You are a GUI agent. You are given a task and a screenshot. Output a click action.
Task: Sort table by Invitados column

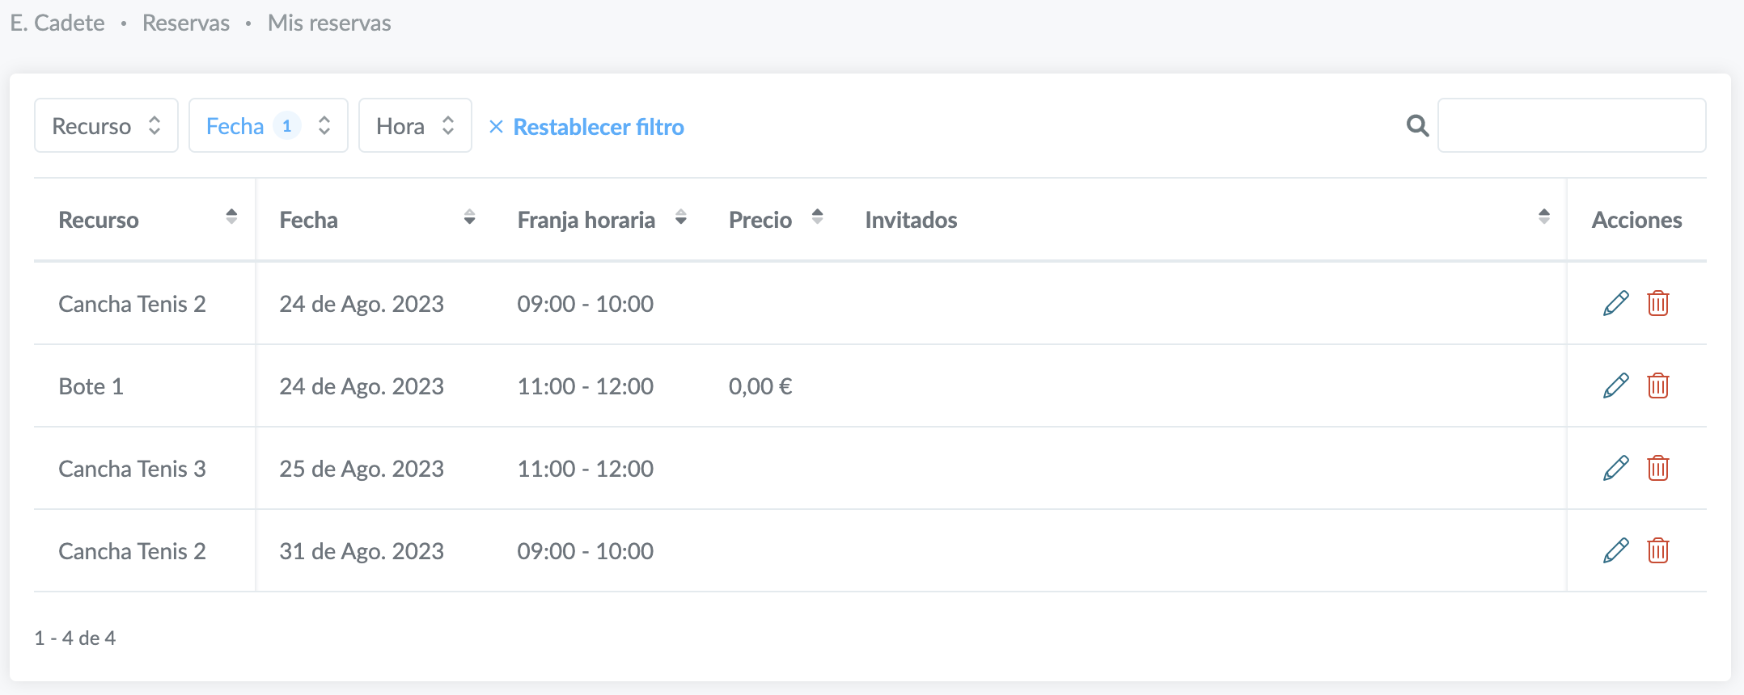coord(1543,217)
